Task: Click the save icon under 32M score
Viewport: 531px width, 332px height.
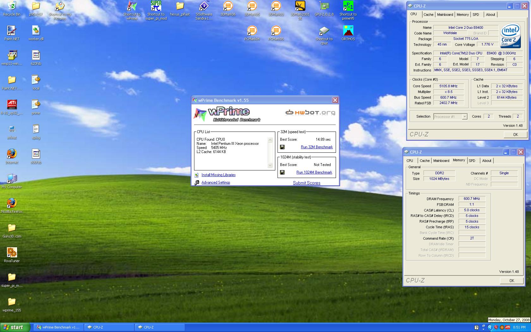Action: [x=282, y=147]
